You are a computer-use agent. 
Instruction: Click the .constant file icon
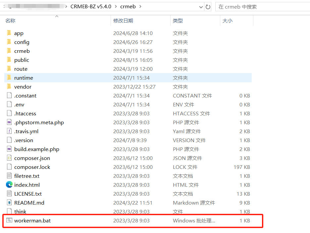point(9,95)
